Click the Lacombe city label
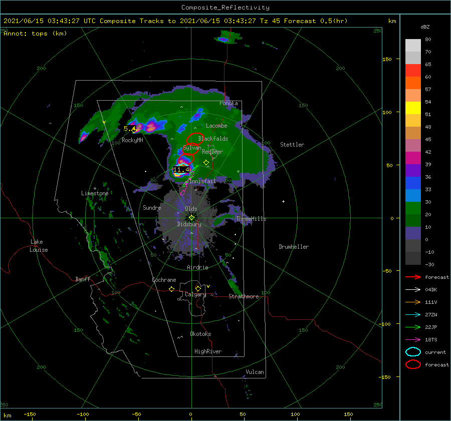This screenshot has width=451, height=421. click(216, 126)
